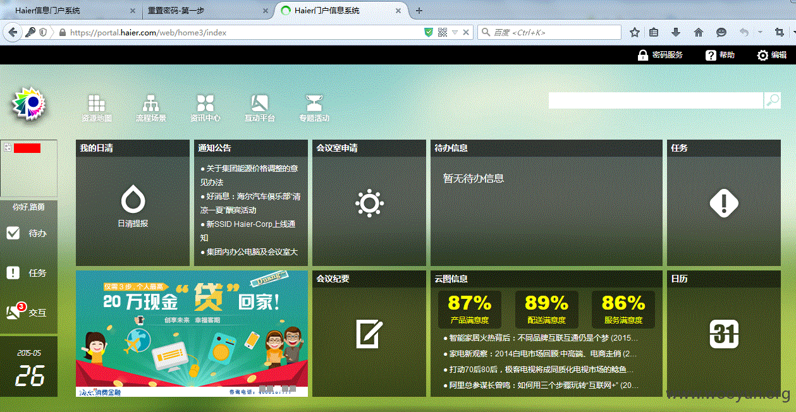Click sidebar date widget 2015-05 26

tap(28, 367)
